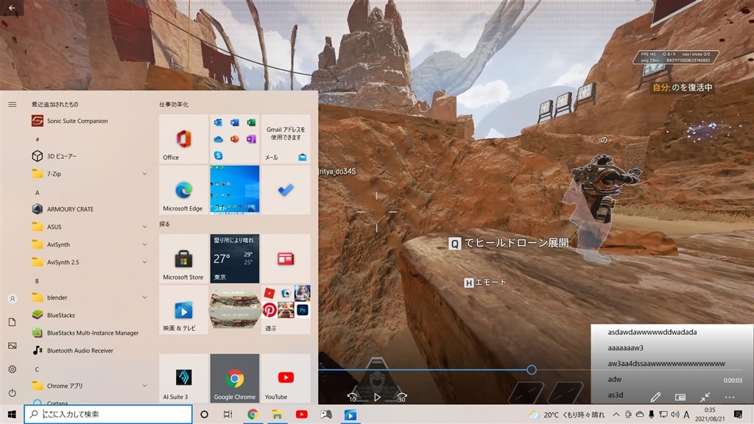The height and width of the screenshot is (424, 754).
Task: Select as3d menu entry
Action: [616, 395]
